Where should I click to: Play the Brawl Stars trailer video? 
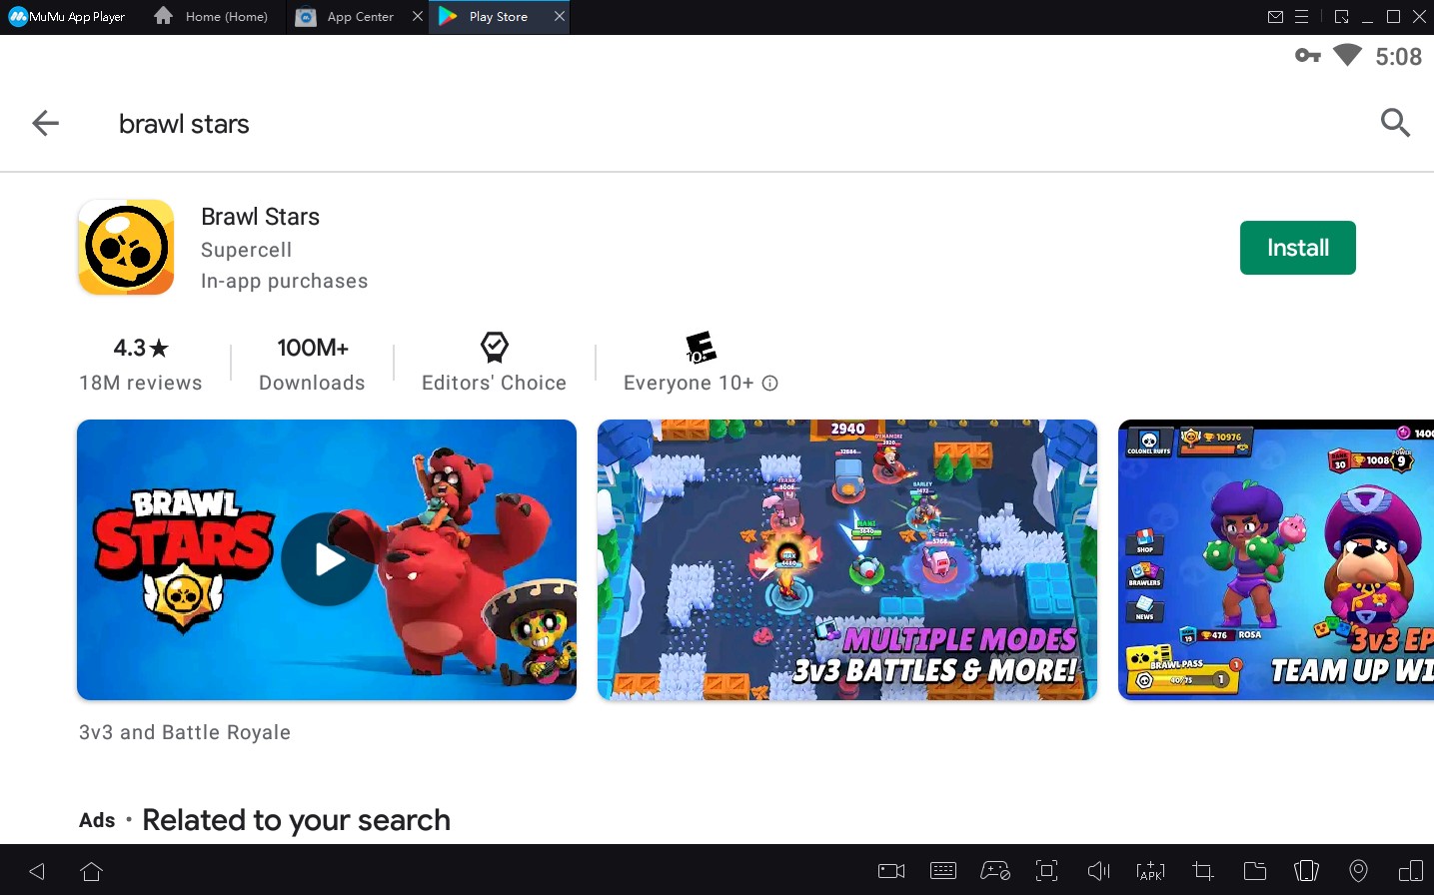[327, 559]
